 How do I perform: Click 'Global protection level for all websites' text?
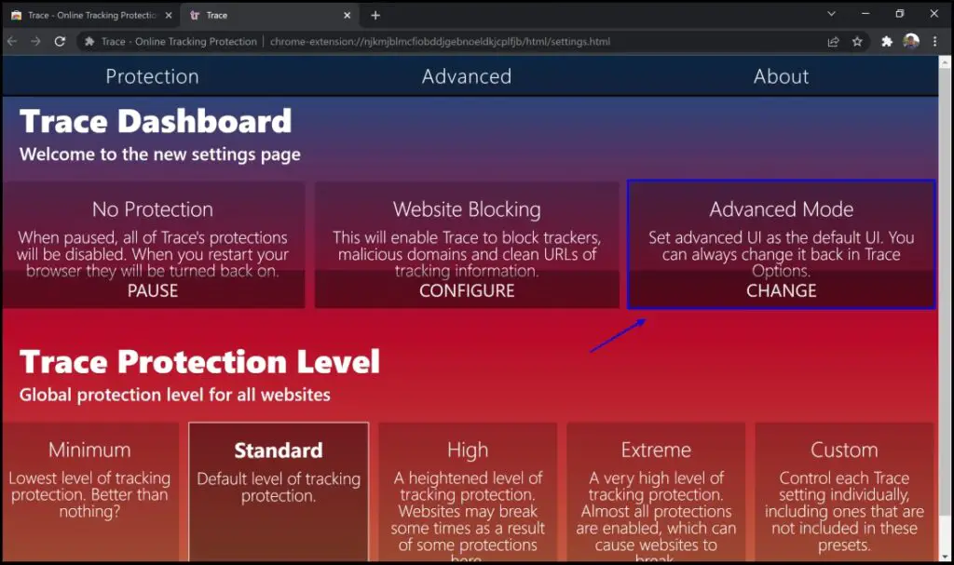174,395
